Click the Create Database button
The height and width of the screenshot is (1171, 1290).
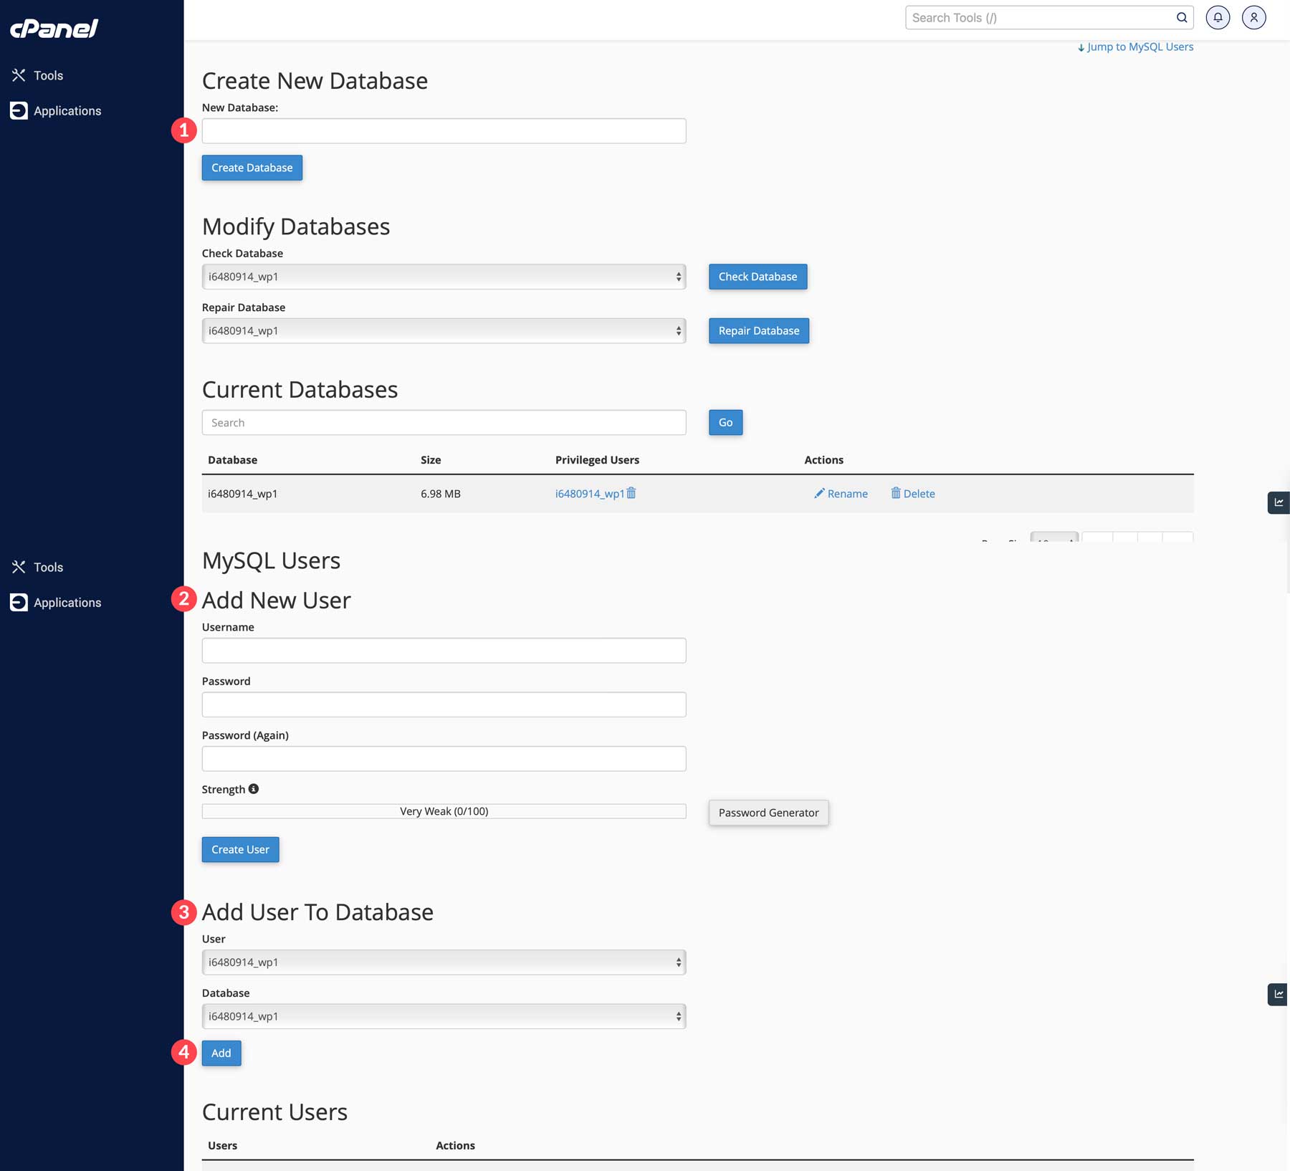pyautogui.click(x=252, y=167)
